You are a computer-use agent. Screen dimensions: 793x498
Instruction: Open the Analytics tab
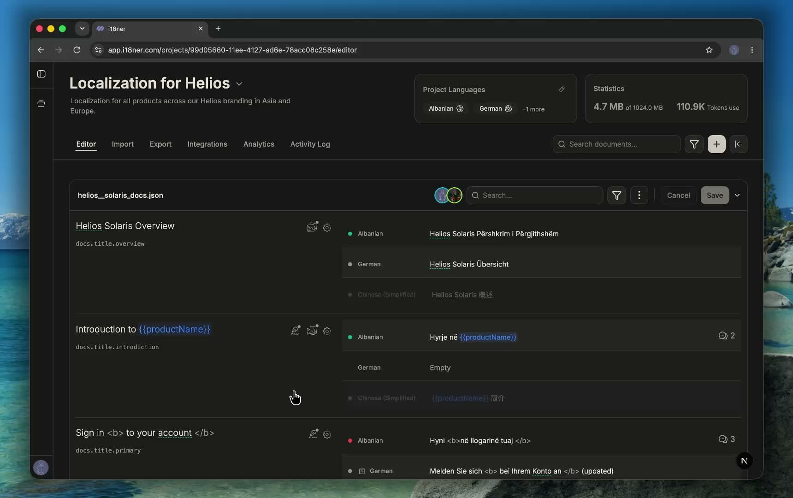259,144
